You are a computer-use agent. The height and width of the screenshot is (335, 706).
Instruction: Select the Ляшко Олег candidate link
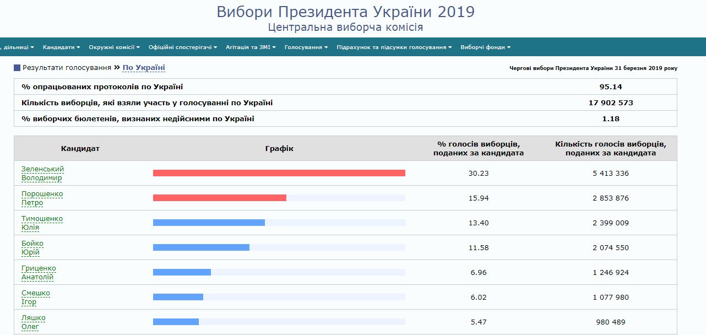coord(33,322)
